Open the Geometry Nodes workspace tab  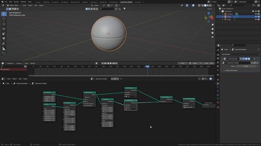[x=126, y=2]
